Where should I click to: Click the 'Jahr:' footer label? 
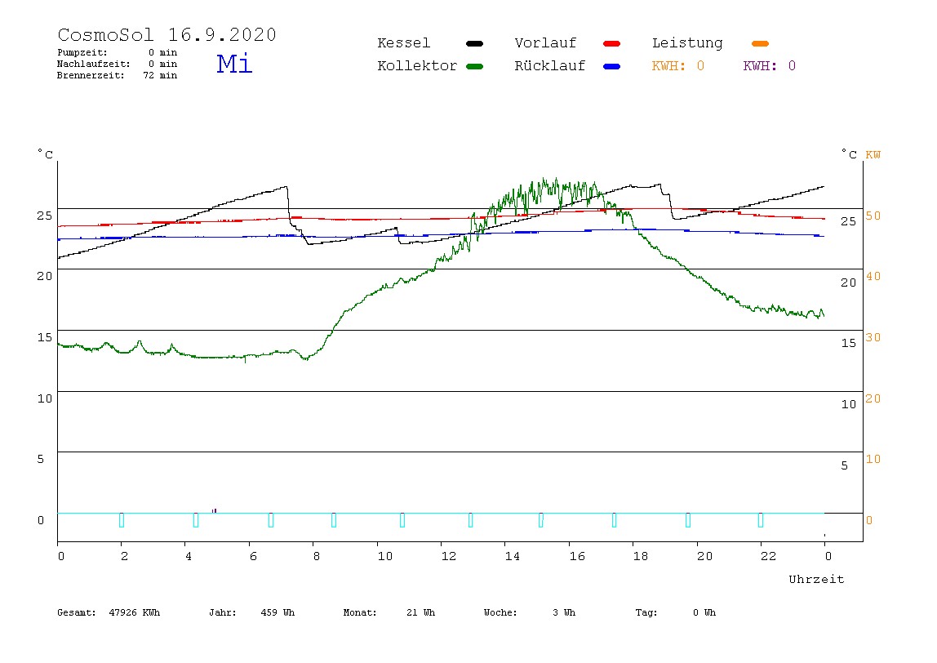222,612
